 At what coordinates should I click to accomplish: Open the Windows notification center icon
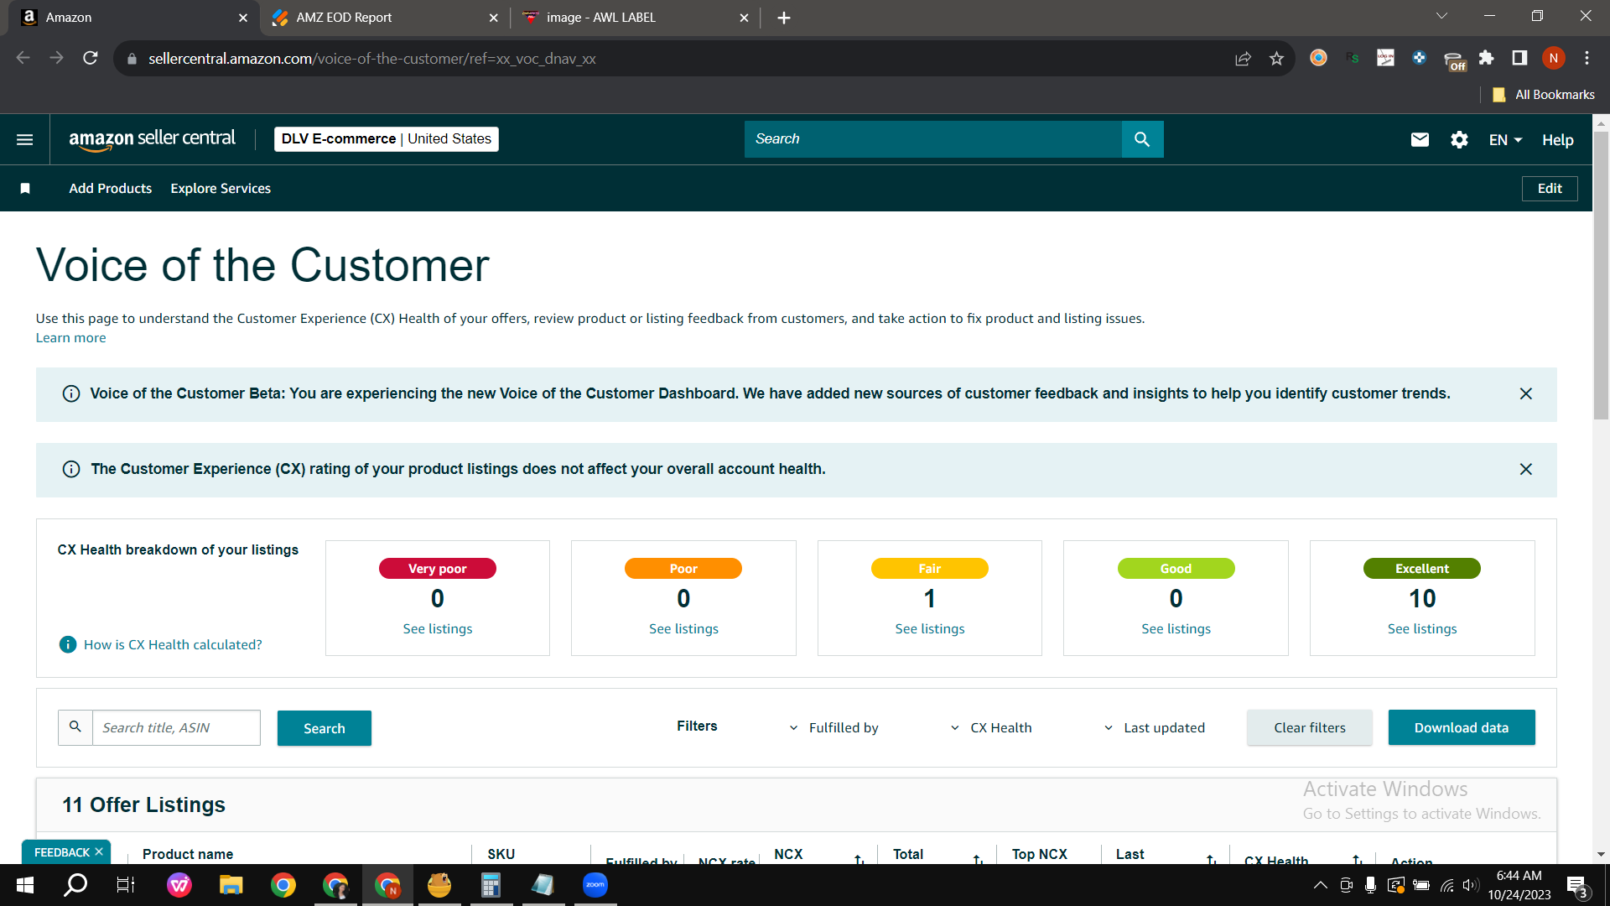[1576, 885]
